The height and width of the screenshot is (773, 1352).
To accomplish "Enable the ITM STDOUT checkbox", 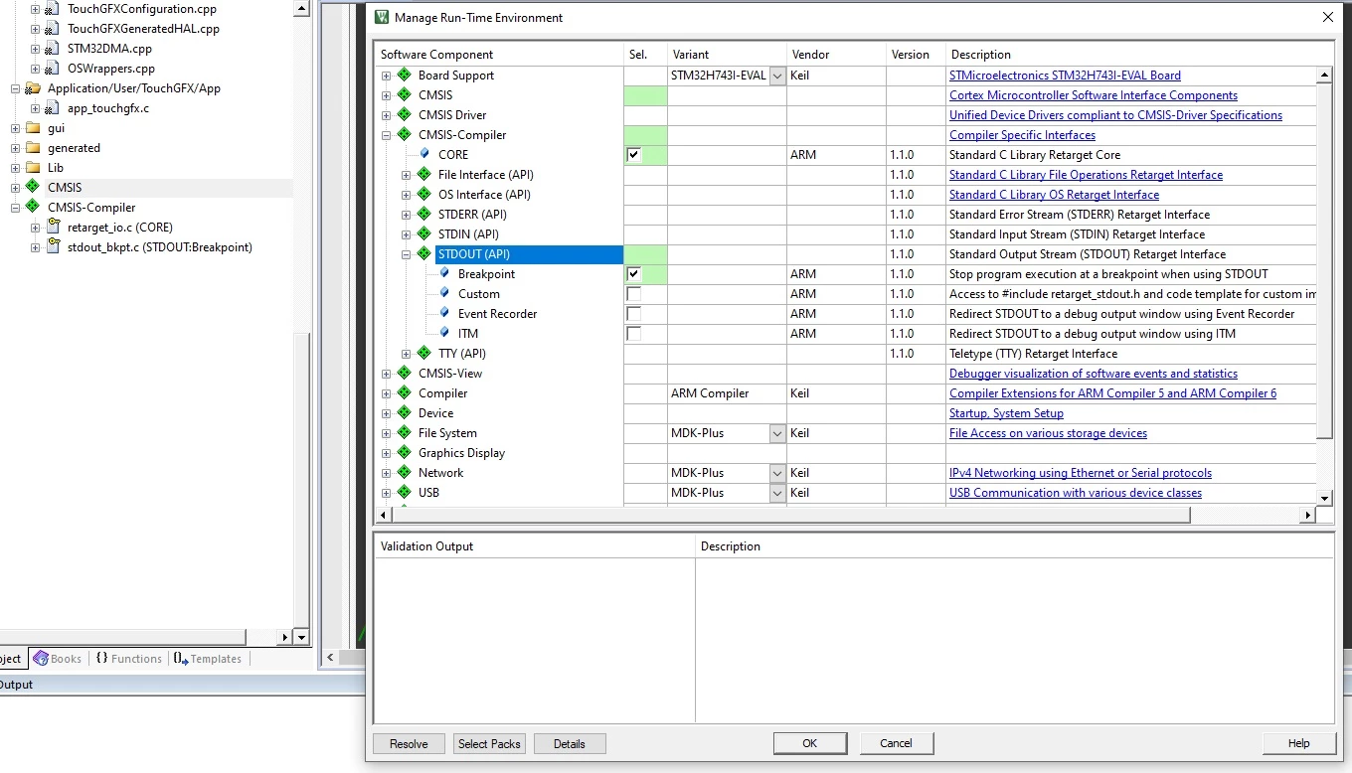I will point(633,334).
